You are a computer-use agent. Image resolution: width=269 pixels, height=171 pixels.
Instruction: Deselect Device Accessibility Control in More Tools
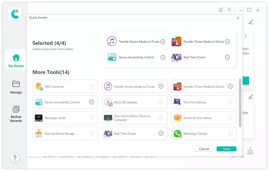point(91,102)
